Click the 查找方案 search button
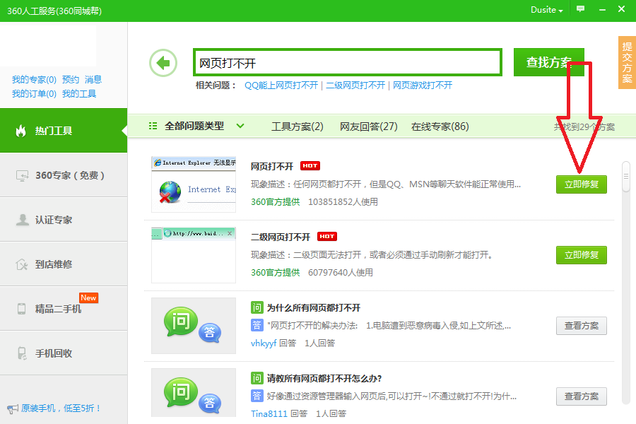The image size is (636, 424). click(x=549, y=62)
